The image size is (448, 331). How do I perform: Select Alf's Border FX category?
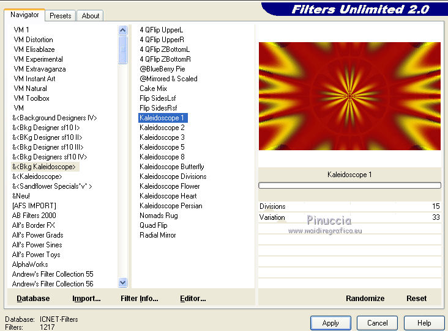click(x=33, y=225)
